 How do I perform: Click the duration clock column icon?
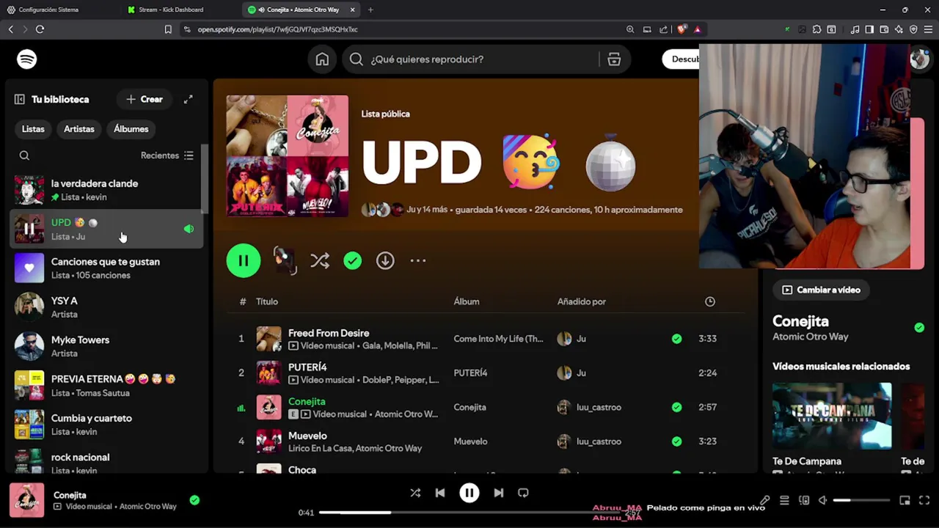click(x=710, y=301)
